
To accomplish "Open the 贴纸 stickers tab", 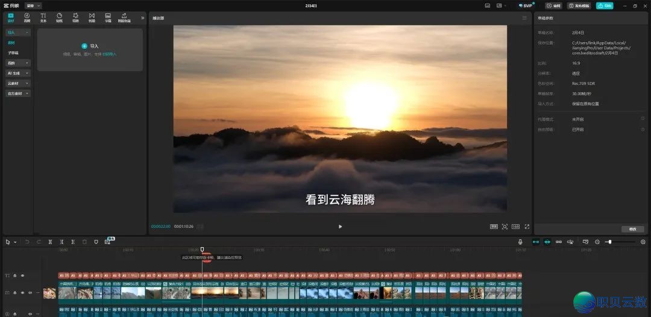I will tap(59, 17).
